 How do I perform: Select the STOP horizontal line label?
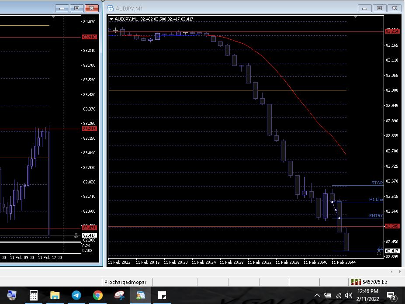point(377,183)
